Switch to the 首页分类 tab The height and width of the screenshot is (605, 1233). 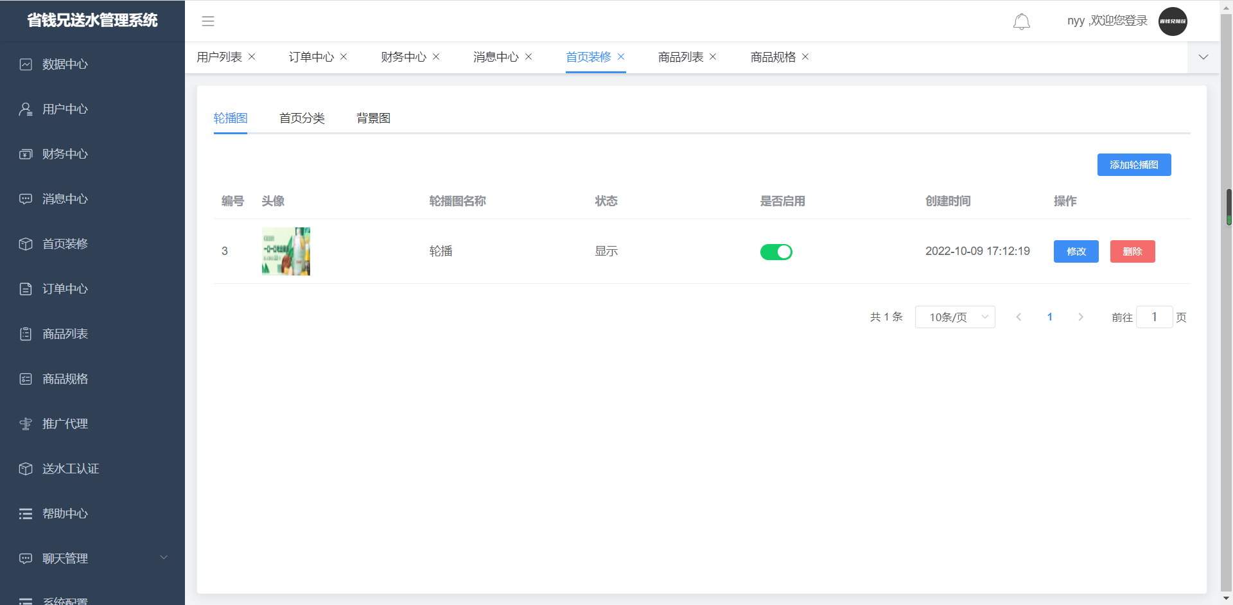(x=302, y=118)
